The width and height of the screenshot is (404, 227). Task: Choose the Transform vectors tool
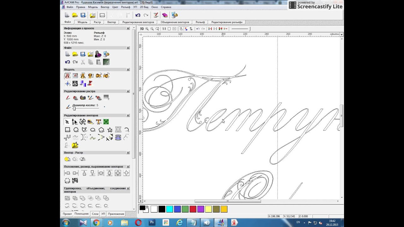(83, 122)
